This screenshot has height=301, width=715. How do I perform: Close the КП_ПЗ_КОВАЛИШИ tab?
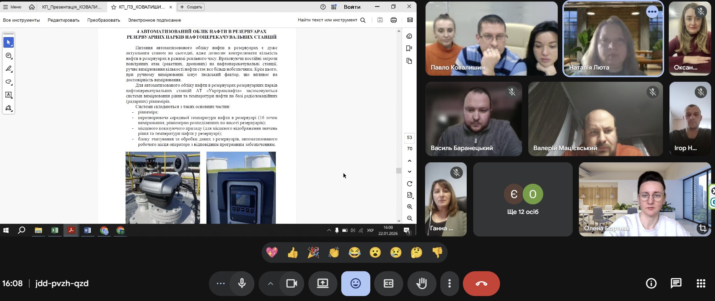coord(171,7)
